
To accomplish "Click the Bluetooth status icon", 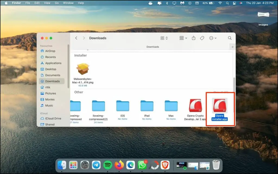I will pos(167,3).
